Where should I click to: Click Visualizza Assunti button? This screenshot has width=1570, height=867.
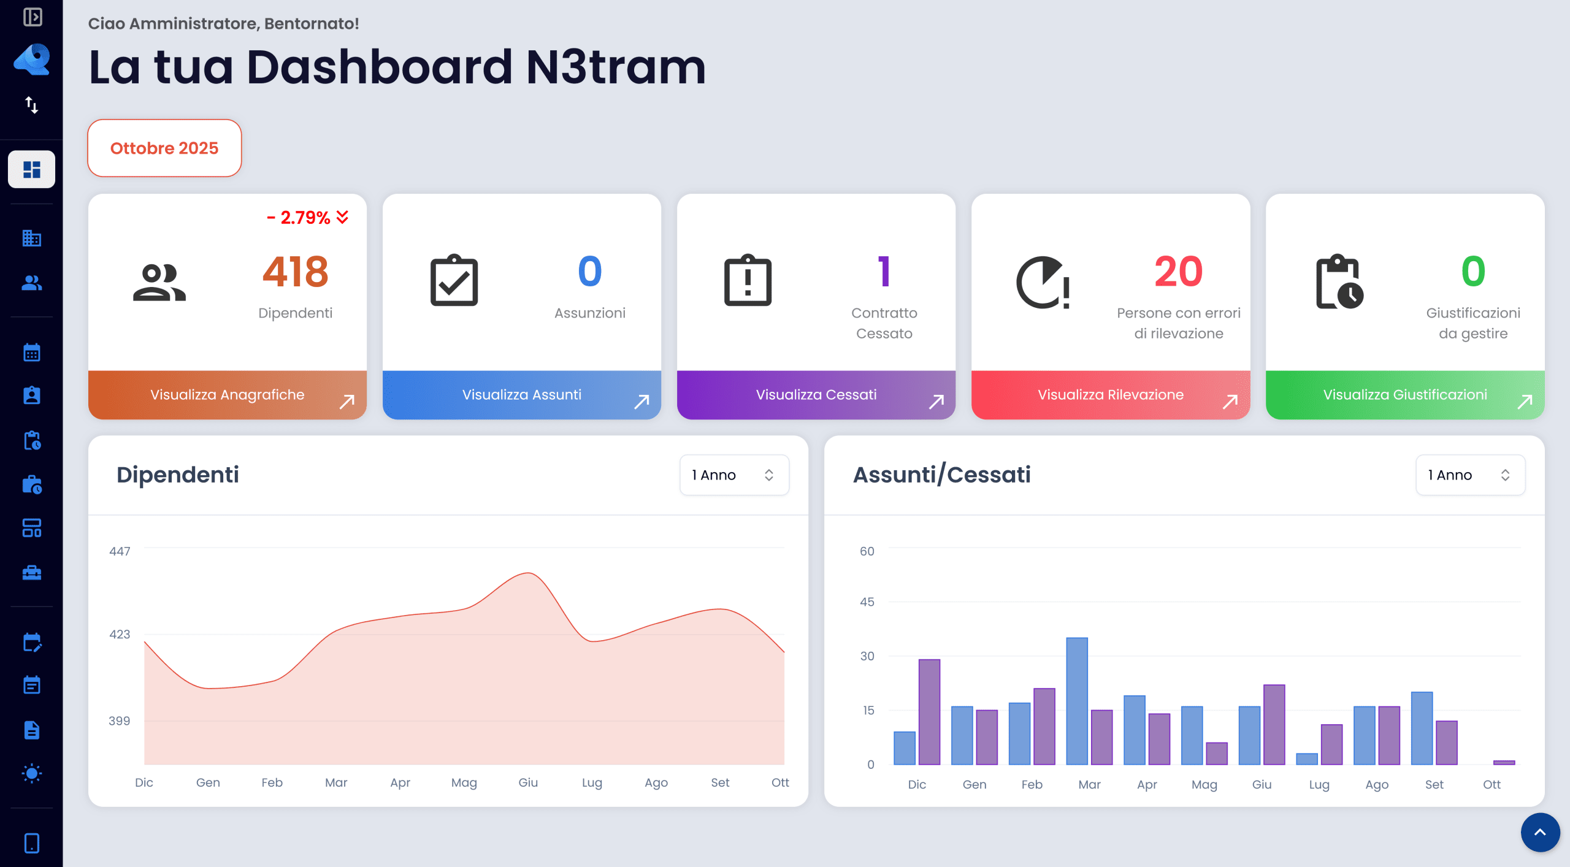522,395
